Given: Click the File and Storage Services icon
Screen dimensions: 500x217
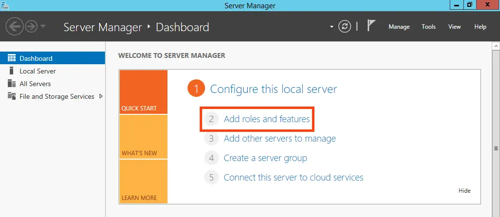Looking at the screenshot, I should [x=12, y=96].
